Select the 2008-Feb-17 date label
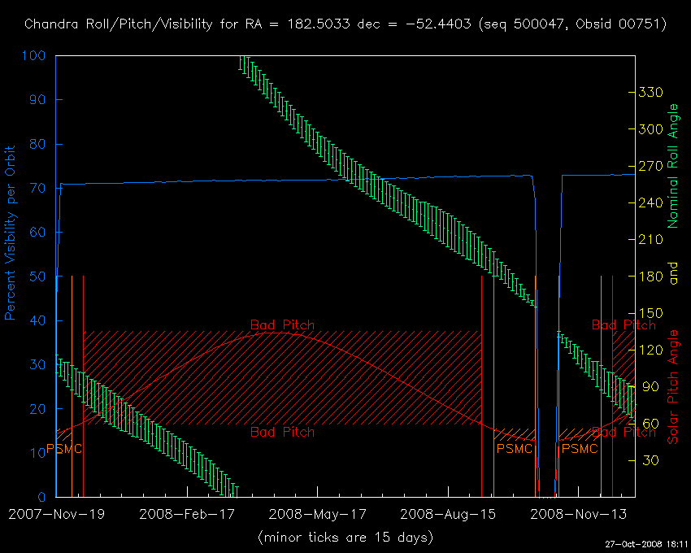The image size is (691, 553). pyautogui.click(x=187, y=514)
